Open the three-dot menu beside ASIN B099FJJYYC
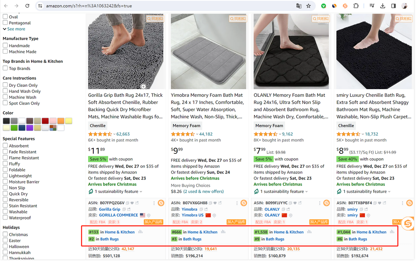This screenshot has height=261, width=416. tap(320, 203)
